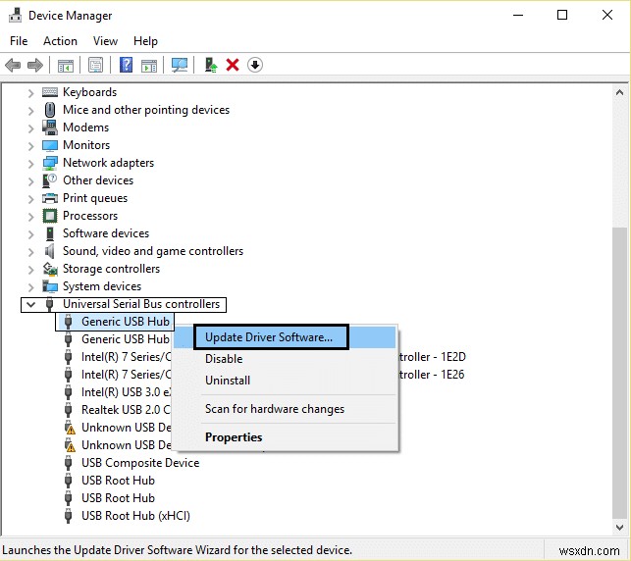Expand the Network adapters node
This screenshot has width=631, height=561.
coord(30,164)
